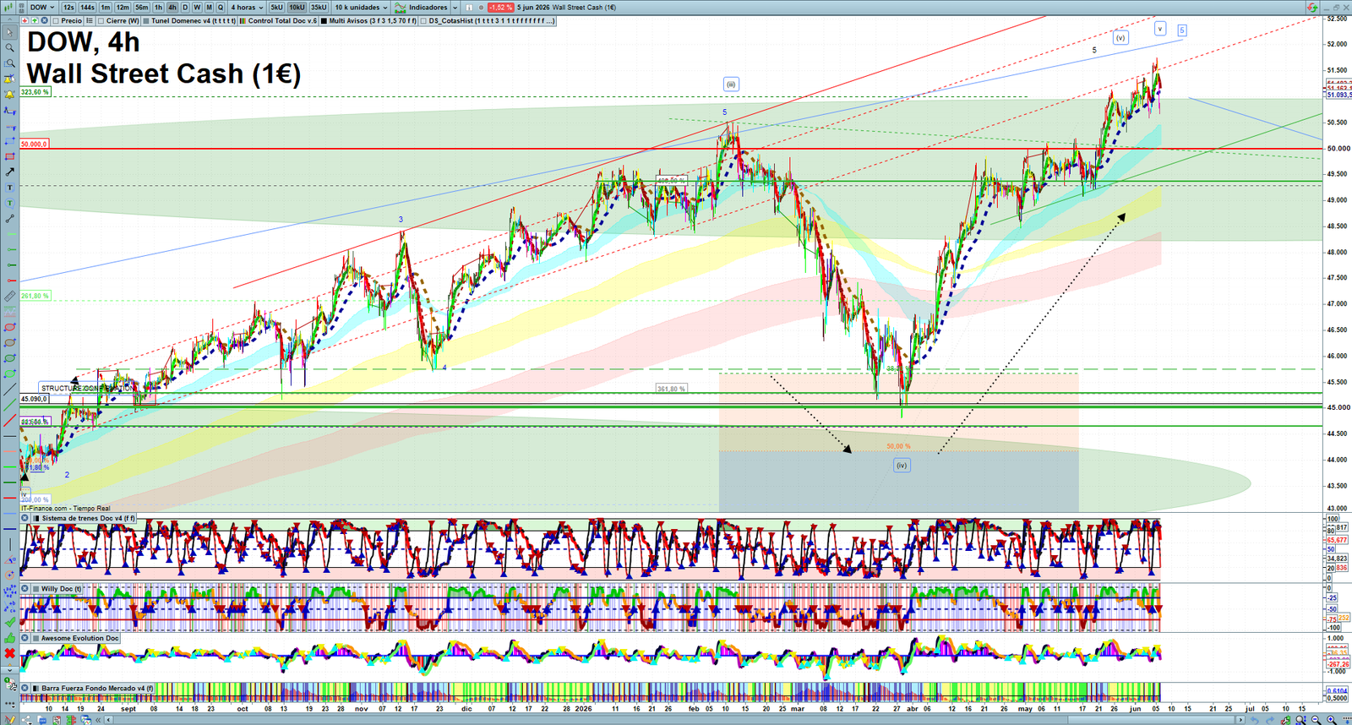Image resolution: width=1352 pixels, height=725 pixels.
Task: Click the red plus add-indicator icon
Action: point(25,20)
